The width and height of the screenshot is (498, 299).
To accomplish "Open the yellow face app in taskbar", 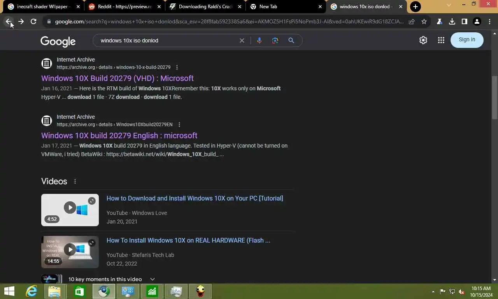I will pos(200,291).
